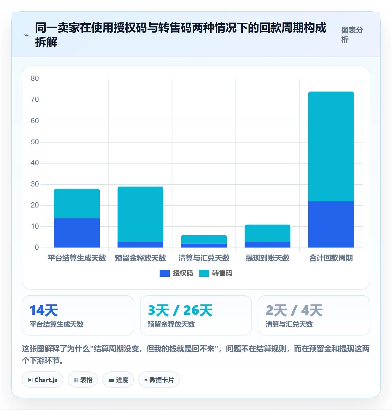
Task: Click the 转售码 segment of the 清算与汇兑天数 bar
Action: coord(204,239)
